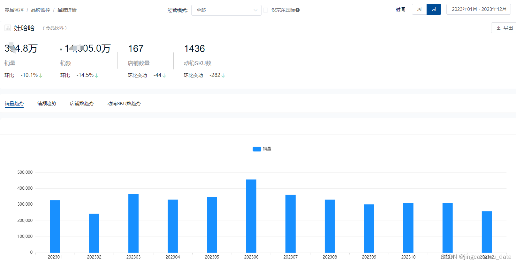Viewport: 516px width, 263px height.
Task: Click the 202310 bar in chart
Action: (408, 228)
